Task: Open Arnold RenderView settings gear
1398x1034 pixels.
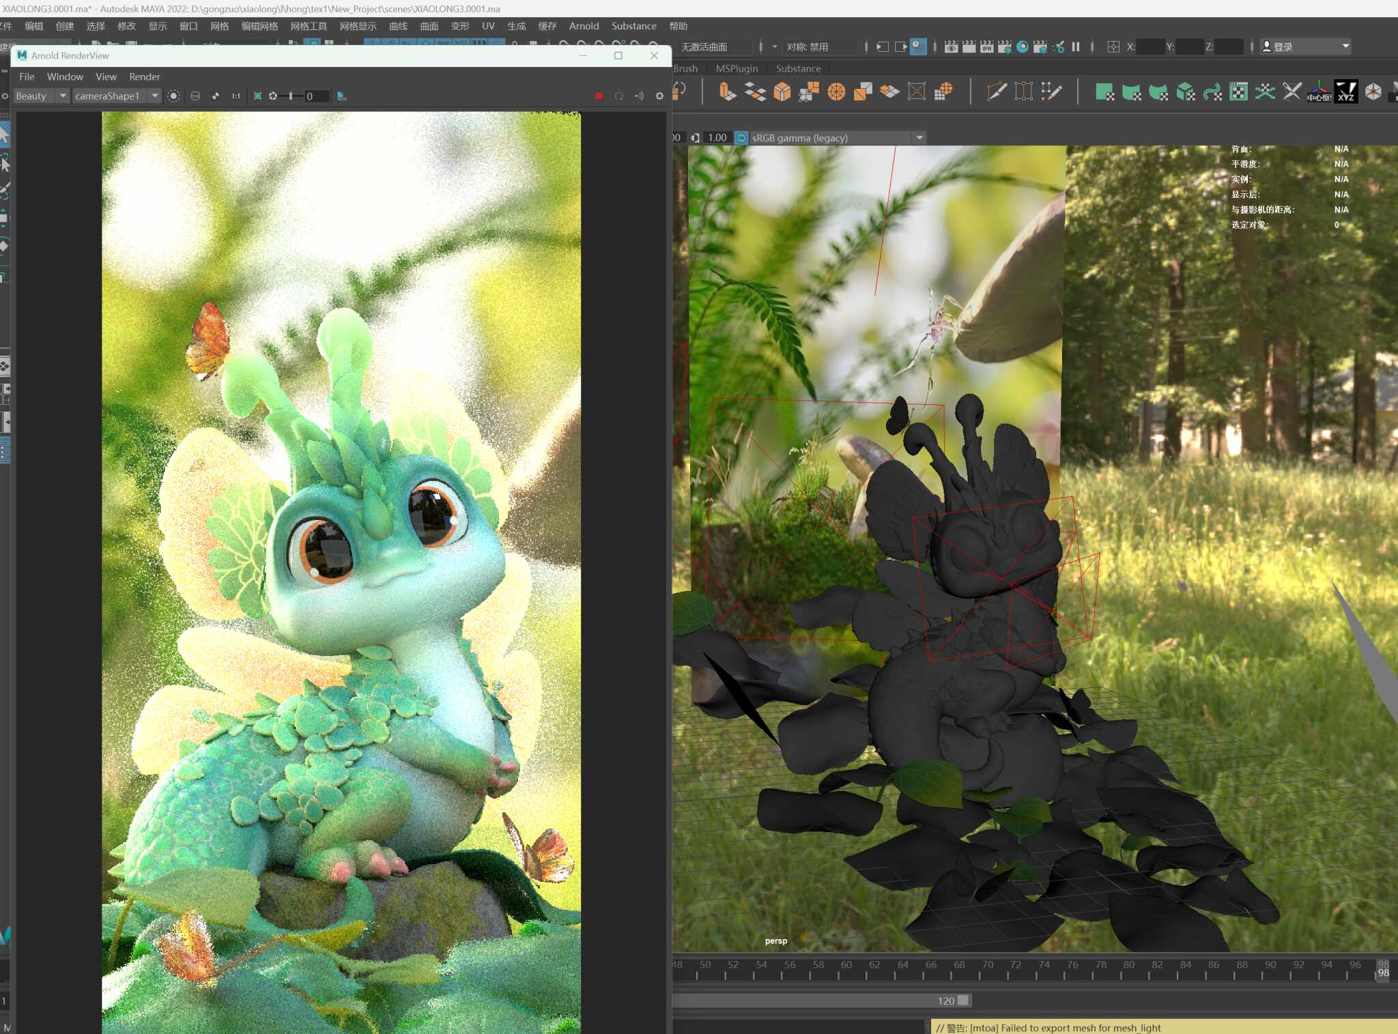Action: point(659,96)
